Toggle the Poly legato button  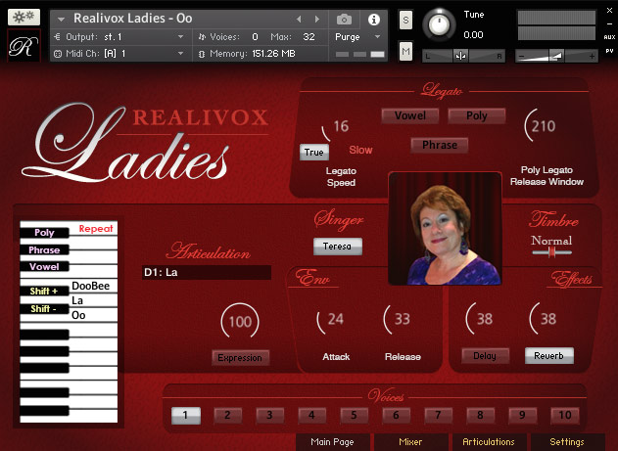[477, 115]
